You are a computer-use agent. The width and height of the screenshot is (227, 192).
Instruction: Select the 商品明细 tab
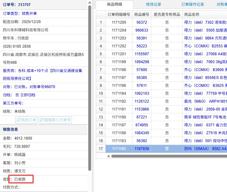(114, 4)
